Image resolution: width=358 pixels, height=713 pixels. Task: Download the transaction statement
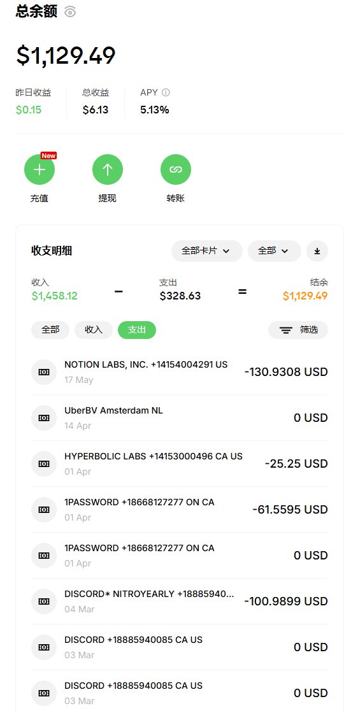tap(317, 251)
